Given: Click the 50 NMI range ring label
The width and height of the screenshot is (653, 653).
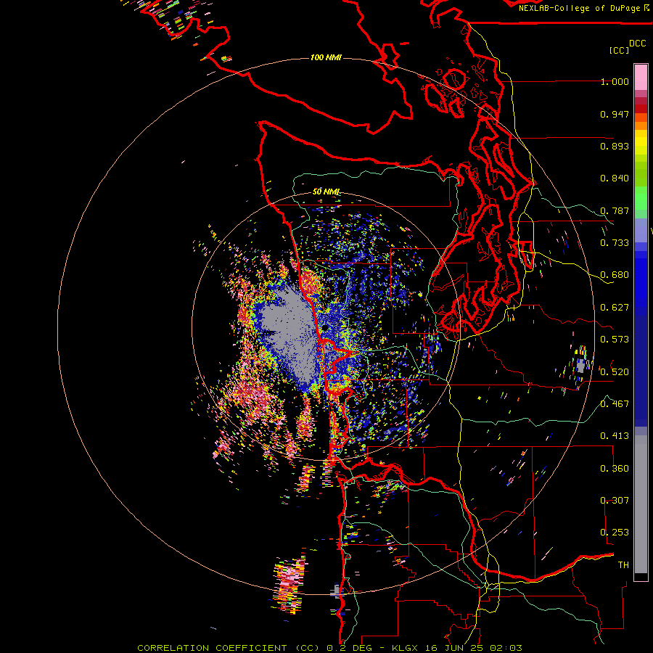Looking at the screenshot, I should point(326,192).
